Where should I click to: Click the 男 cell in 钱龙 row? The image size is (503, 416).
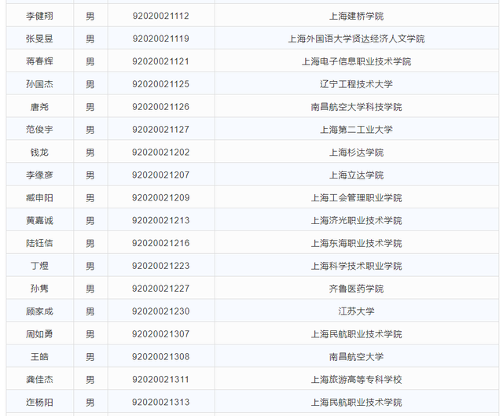point(90,153)
